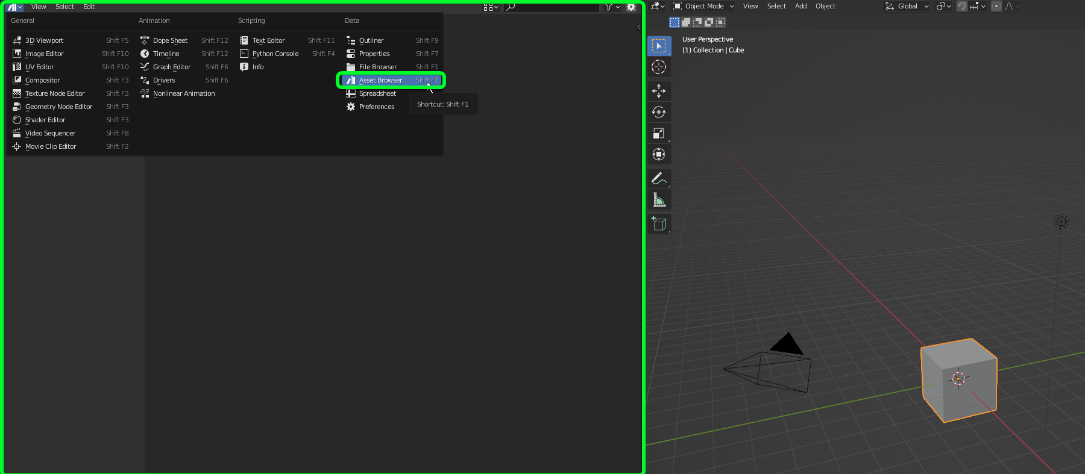1085x474 pixels.
Task: Choose Video Sequencer editor
Action: click(71, 133)
